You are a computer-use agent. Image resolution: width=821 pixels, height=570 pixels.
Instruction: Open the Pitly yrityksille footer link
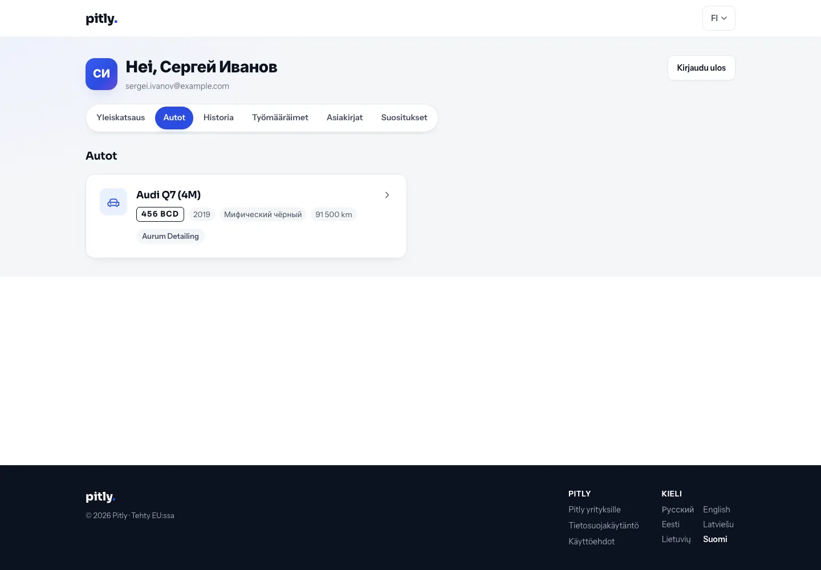pyautogui.click(x=595, y=510)
